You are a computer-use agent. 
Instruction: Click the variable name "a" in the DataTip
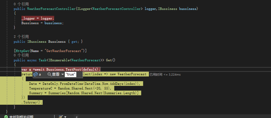(40, 74)
